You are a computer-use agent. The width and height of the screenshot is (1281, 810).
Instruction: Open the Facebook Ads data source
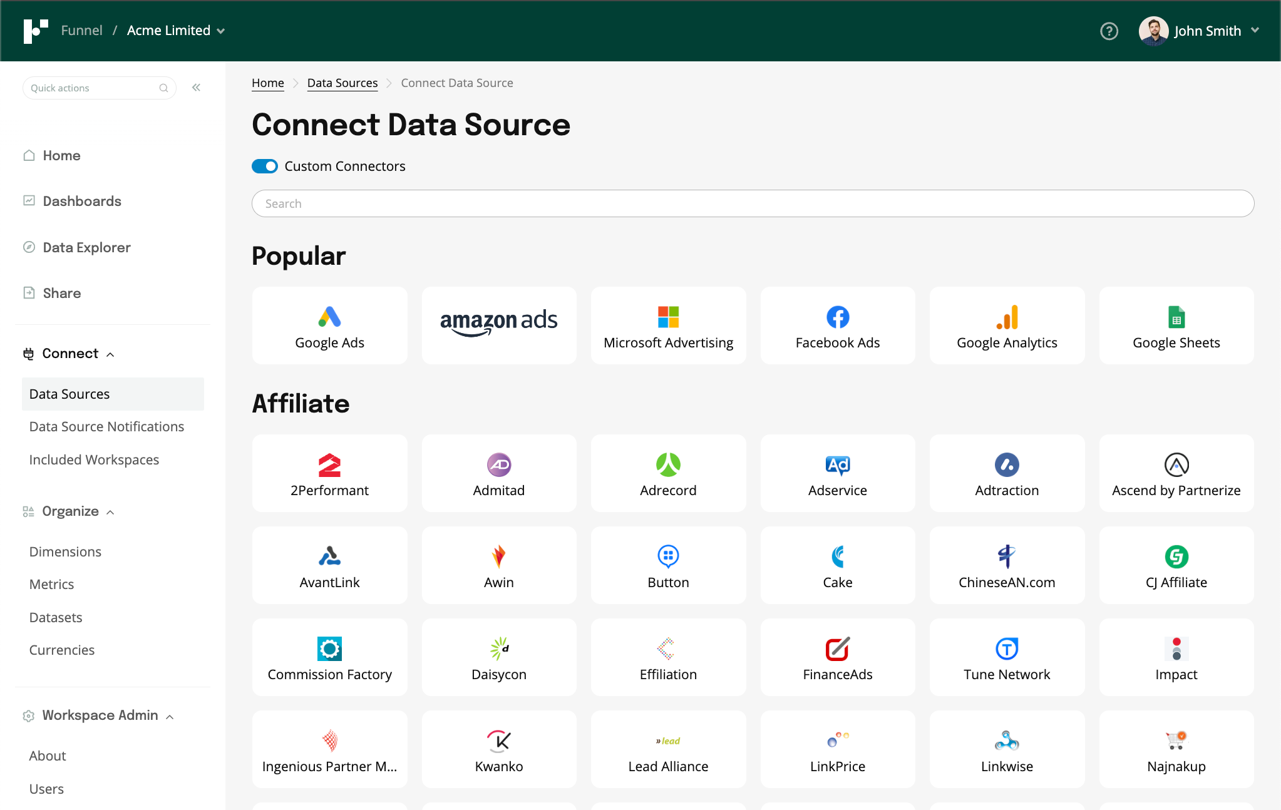[x=837, y=325]
